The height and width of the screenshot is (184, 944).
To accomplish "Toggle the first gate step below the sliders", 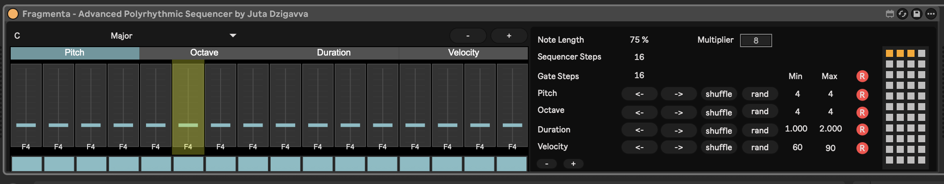I will point(26,164).
